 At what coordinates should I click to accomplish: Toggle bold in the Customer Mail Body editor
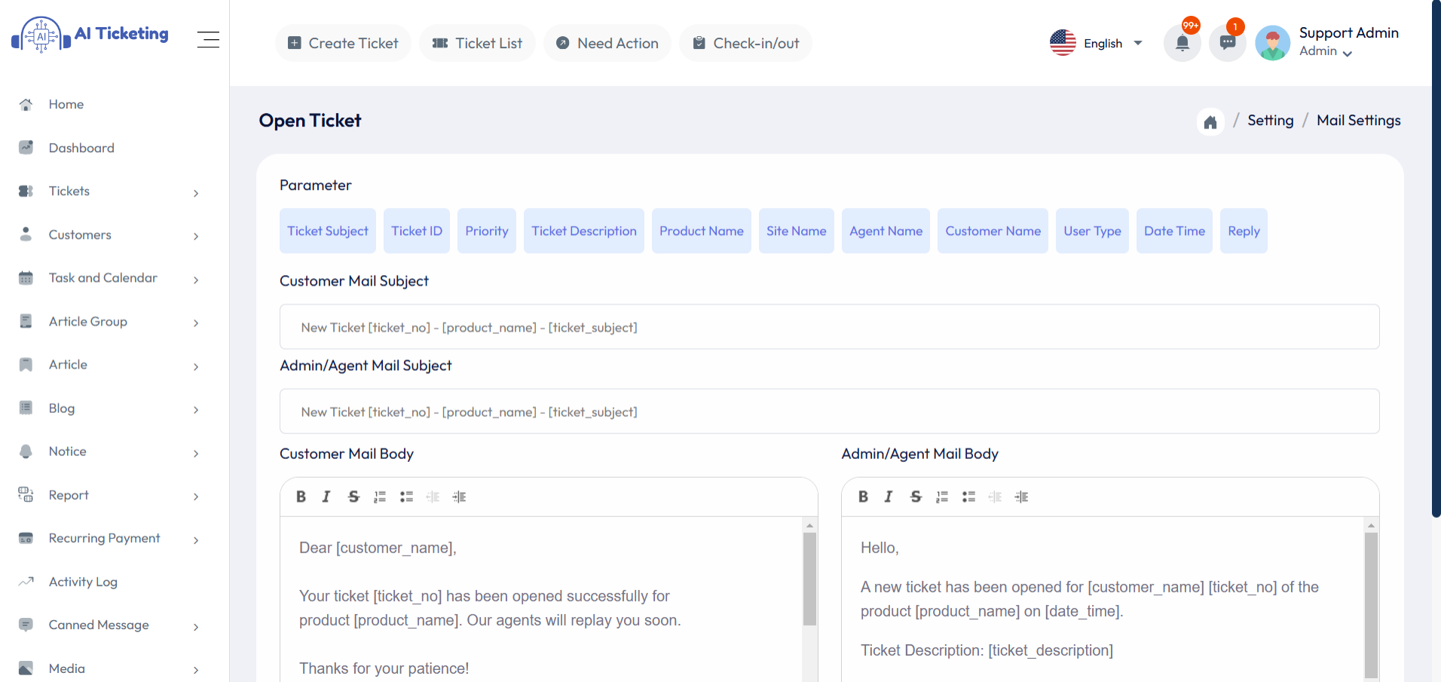[x=301, y=497]
